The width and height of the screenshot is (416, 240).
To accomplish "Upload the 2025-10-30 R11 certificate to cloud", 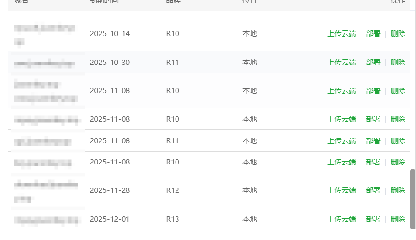I will [x=341, y=63].
